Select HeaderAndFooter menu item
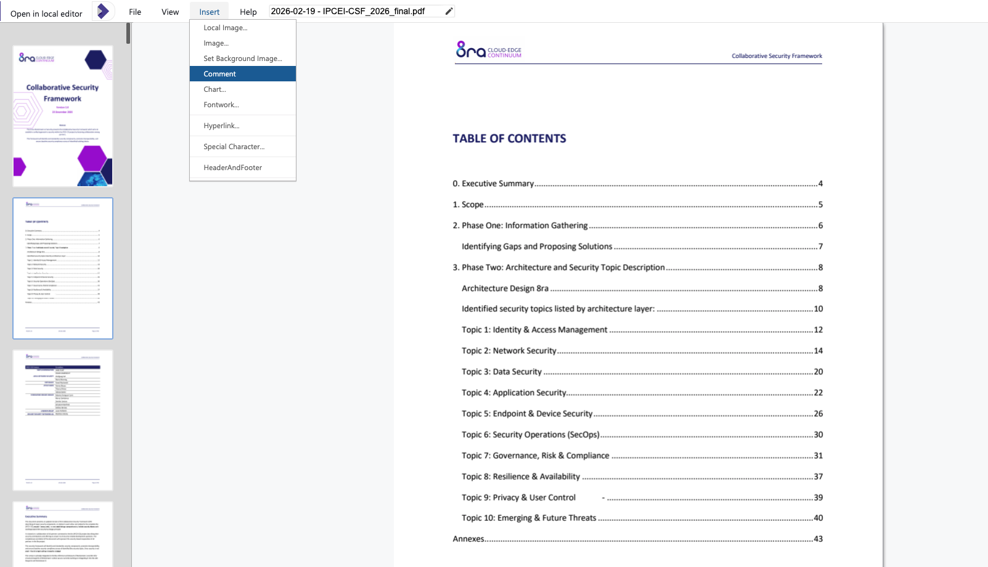The height and width of the screenshot is (567, 988). (x=233, y=168)
